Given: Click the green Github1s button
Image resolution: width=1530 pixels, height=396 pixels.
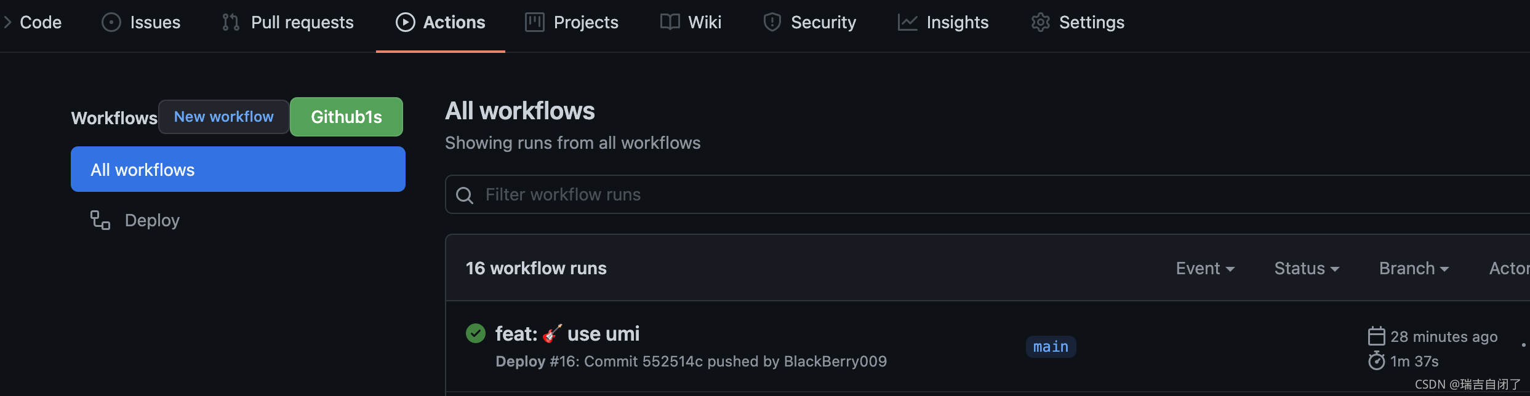Looking at the screenshot, I should pyautogui.click(x=346, y=117).
